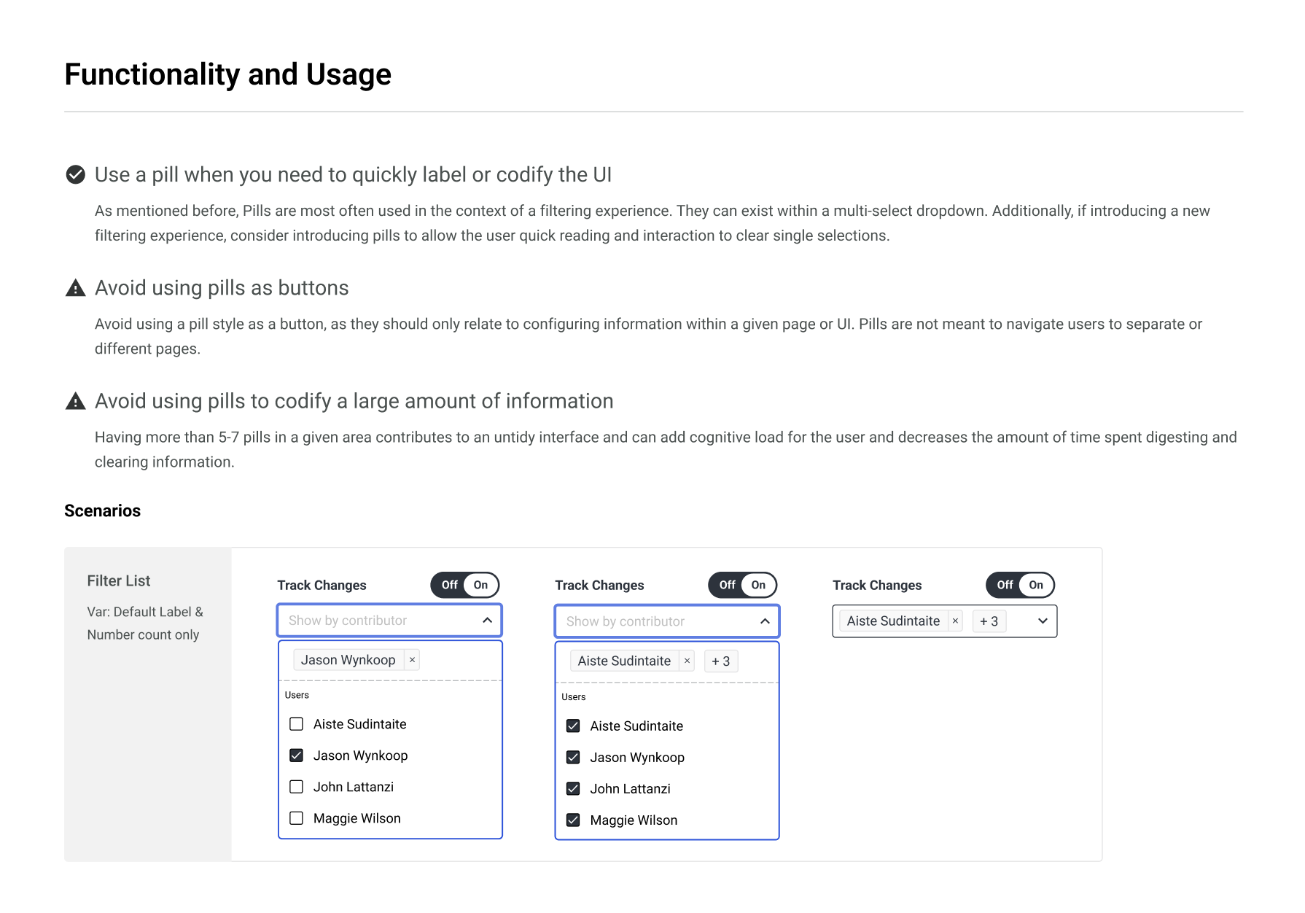This screenshot has height=913, width=1305.
Task: Select John Lattanzi in the first list
Action: coord(297,787)
